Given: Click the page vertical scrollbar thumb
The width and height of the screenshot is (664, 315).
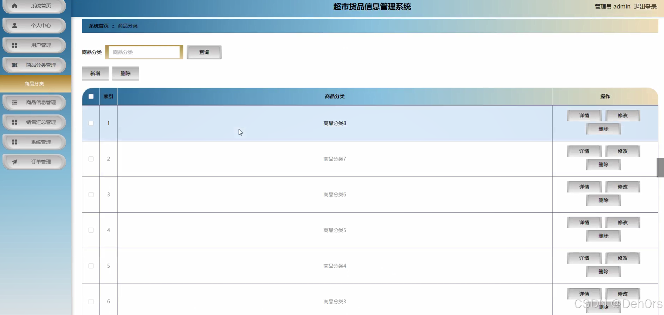Looking at the screenshot, I should [660, 167].
